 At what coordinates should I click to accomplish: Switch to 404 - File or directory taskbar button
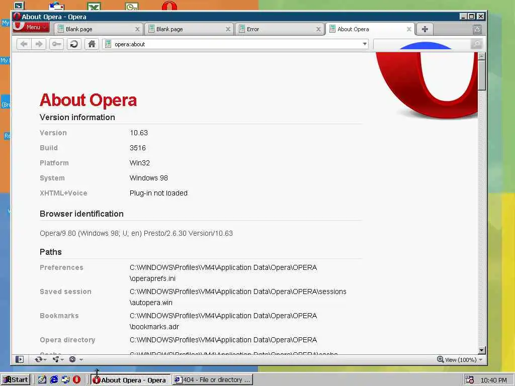point(213,380)
